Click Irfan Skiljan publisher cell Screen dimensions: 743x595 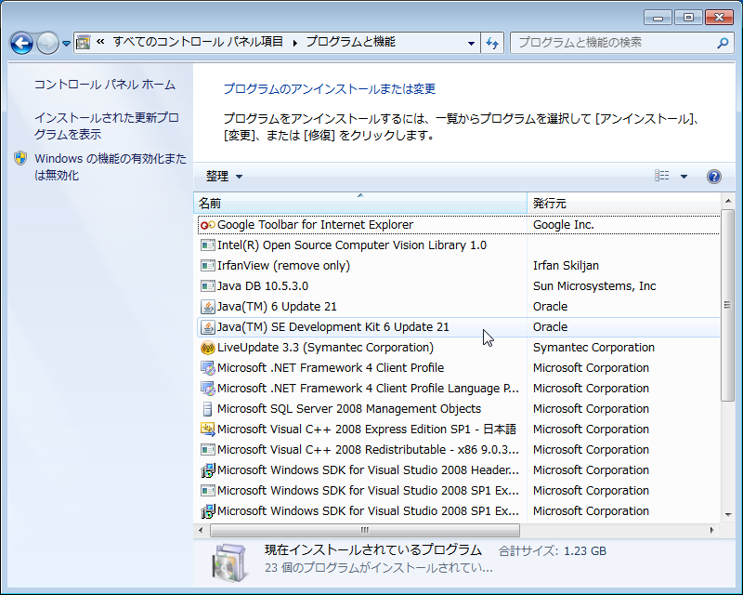[x=566, y=266]
